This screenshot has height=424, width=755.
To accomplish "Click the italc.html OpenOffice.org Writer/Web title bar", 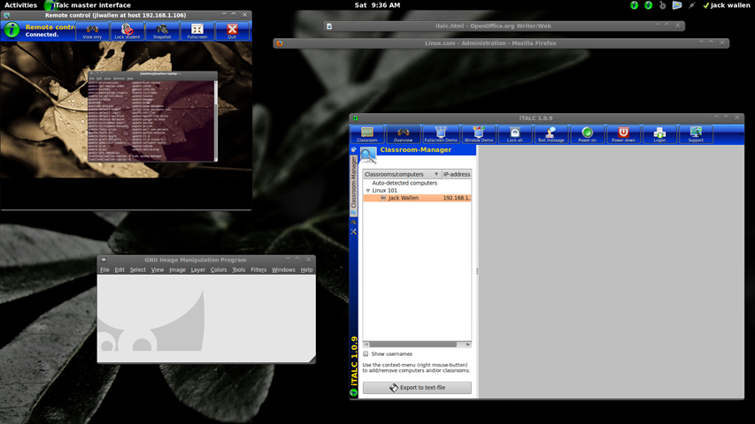I will [504, 26].
